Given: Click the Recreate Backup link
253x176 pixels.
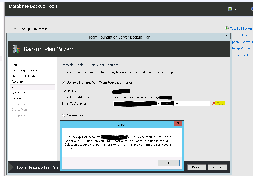Looking at the screenshot, I should 242,55.
